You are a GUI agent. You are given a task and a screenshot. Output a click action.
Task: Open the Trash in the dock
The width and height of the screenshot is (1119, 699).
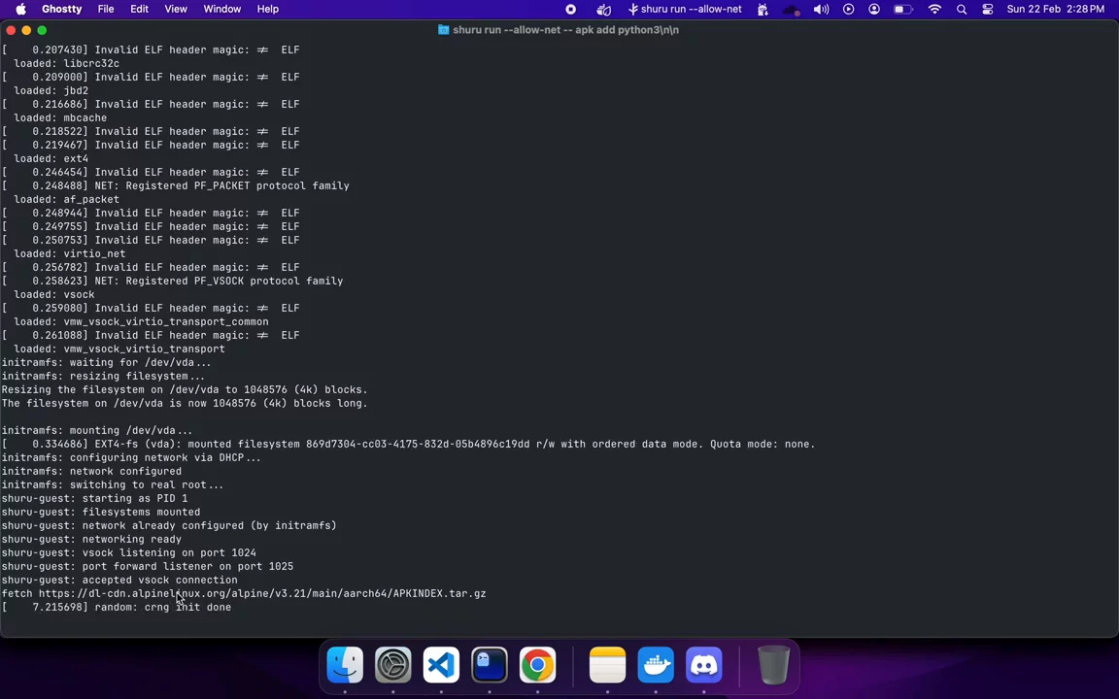pos(773,665)
